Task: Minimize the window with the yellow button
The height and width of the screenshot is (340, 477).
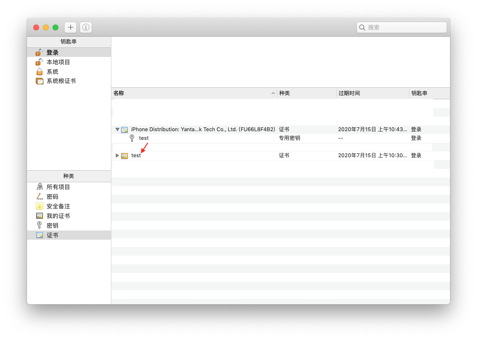Action: coord(46,27)
